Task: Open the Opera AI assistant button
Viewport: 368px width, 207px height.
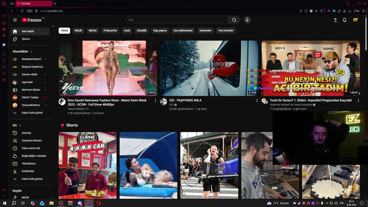Action: pos(356,11)
